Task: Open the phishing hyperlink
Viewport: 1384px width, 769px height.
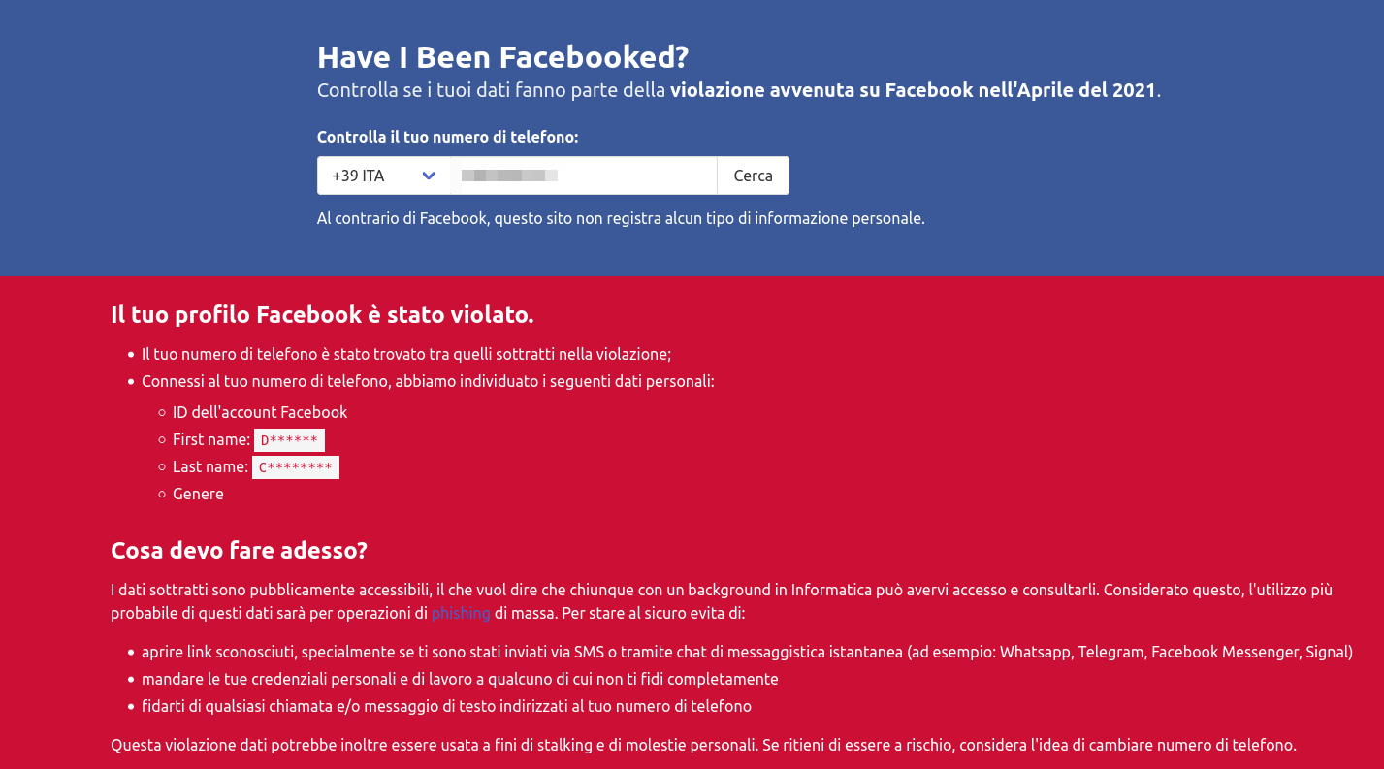Action: pos(461,613)
